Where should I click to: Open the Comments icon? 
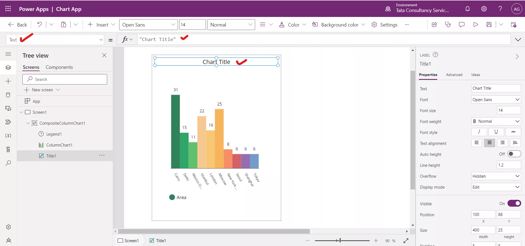462,25
